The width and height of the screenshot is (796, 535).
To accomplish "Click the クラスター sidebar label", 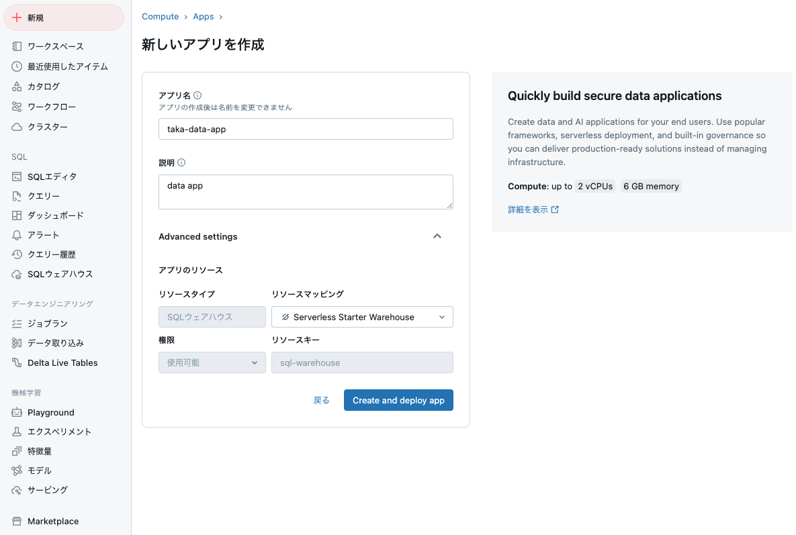I will click(48, 127).
